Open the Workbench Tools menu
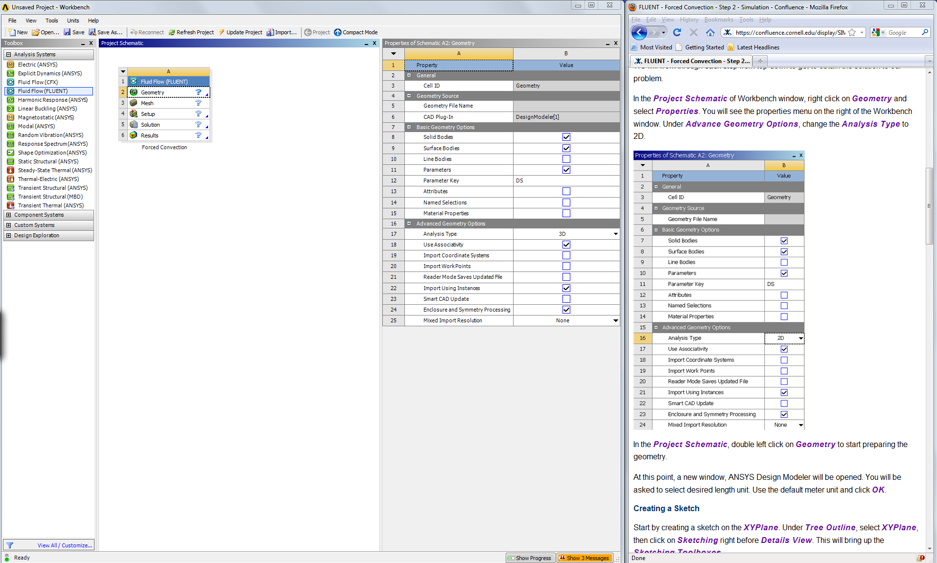The height and width of the screenshot is (563, 937). [x=52, y=21]
